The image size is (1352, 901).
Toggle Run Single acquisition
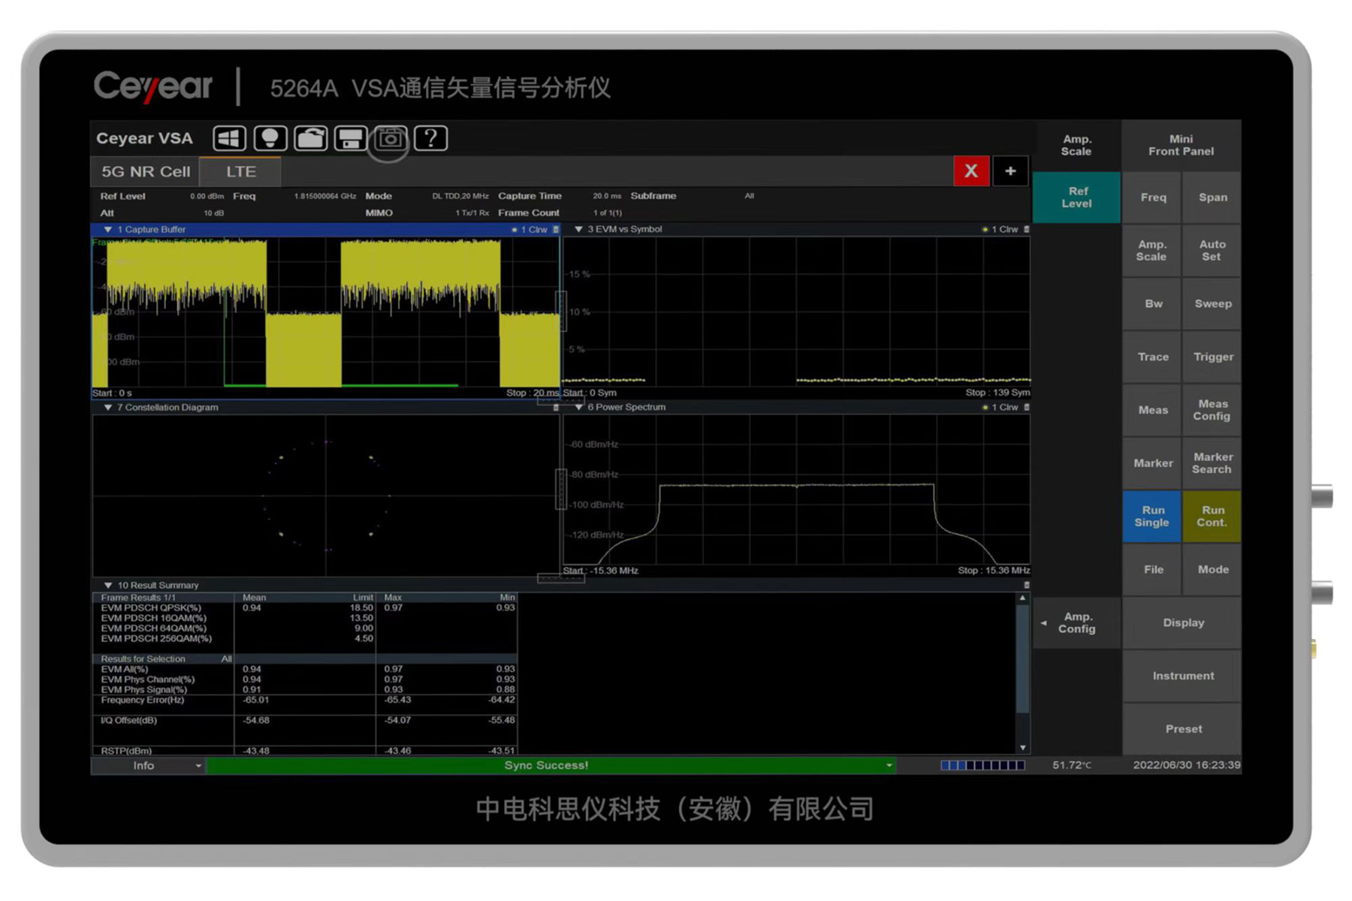pos(1152,517)
